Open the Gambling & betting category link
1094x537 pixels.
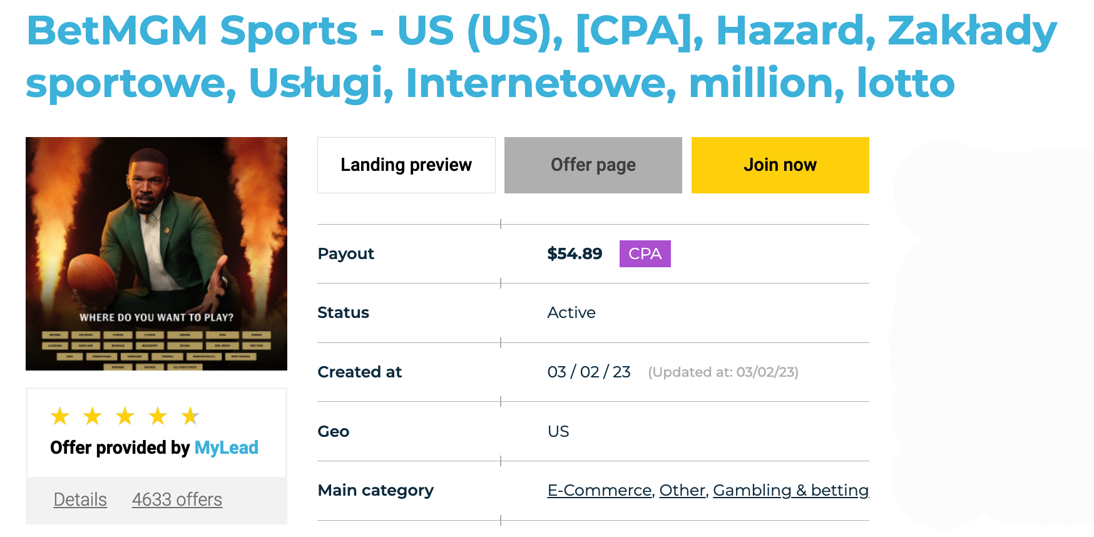[791, 490]
